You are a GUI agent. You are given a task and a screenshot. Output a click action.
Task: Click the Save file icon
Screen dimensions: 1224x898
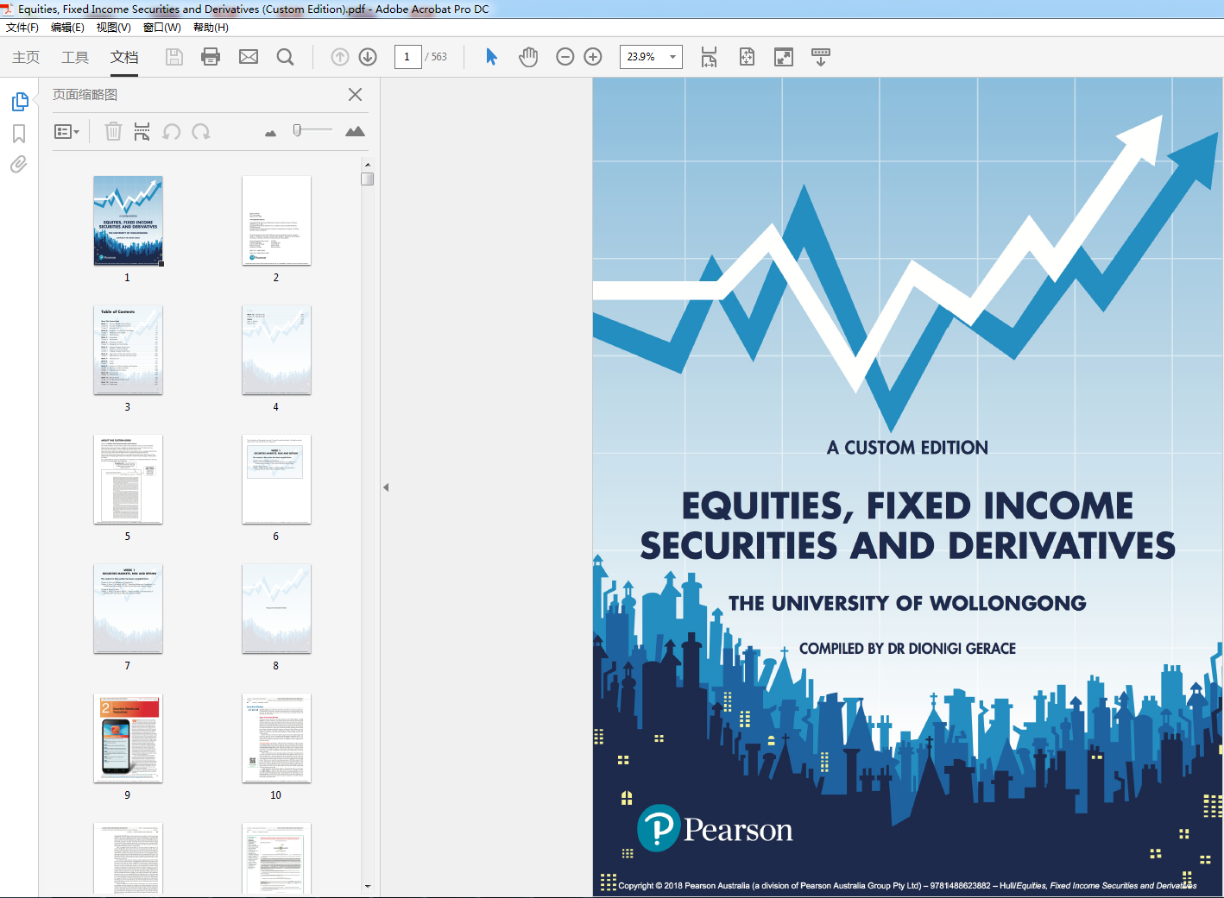point(174,57)
